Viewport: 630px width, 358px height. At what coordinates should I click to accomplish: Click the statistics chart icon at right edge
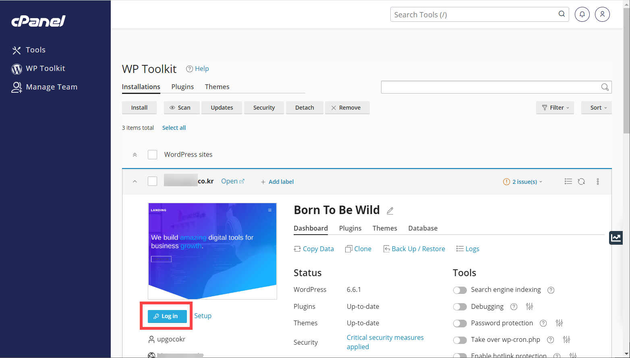point(616,238)
